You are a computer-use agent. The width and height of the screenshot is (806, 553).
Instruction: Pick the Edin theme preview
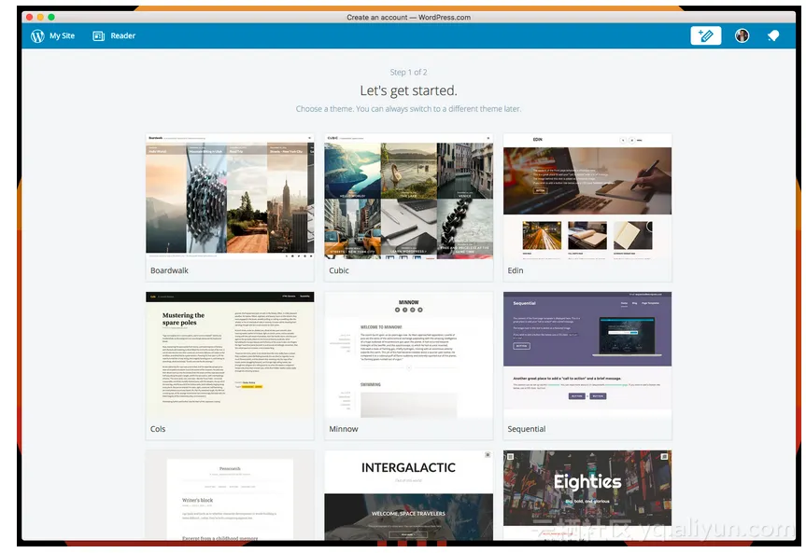click(x=587, y=196)
